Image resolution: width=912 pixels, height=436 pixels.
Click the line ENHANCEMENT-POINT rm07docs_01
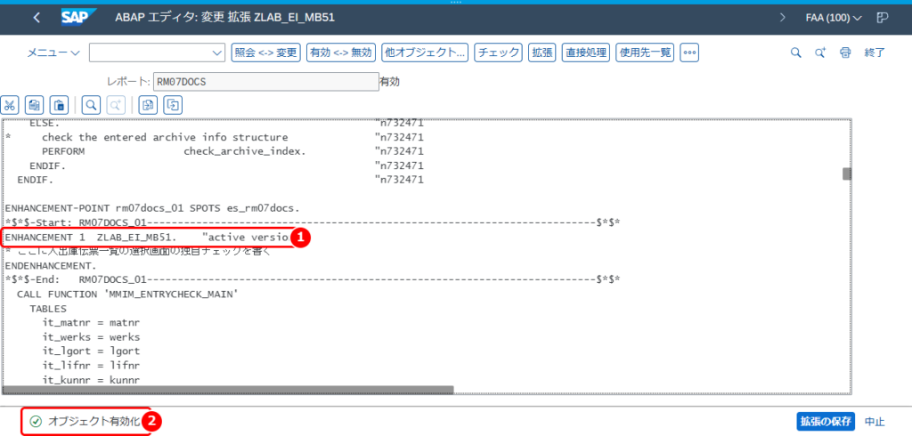152,207
